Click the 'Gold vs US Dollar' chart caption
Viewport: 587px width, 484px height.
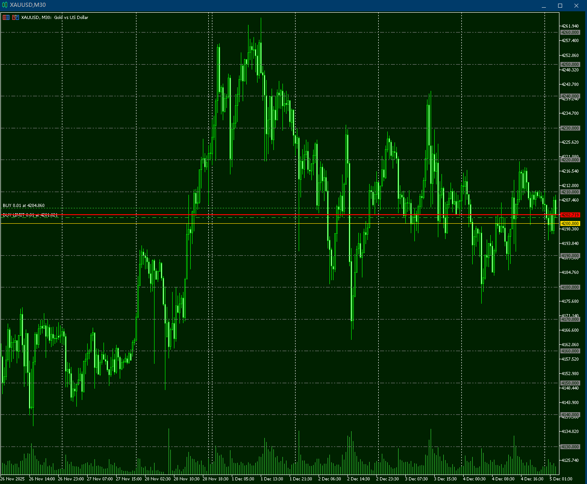pos(71,18)
